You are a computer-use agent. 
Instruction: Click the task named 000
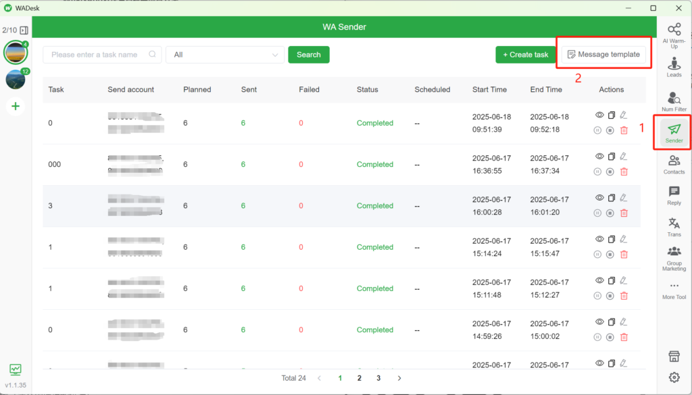point(54,165)
